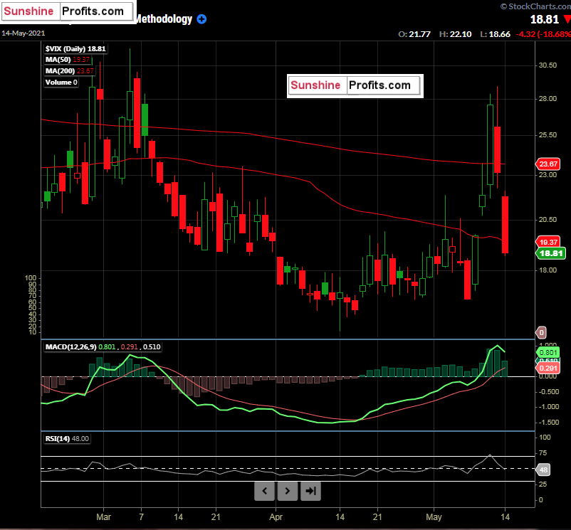571x530 pixels.
Task: Click the top-left SunshineProfits.com logo
Action: (68, 11)
